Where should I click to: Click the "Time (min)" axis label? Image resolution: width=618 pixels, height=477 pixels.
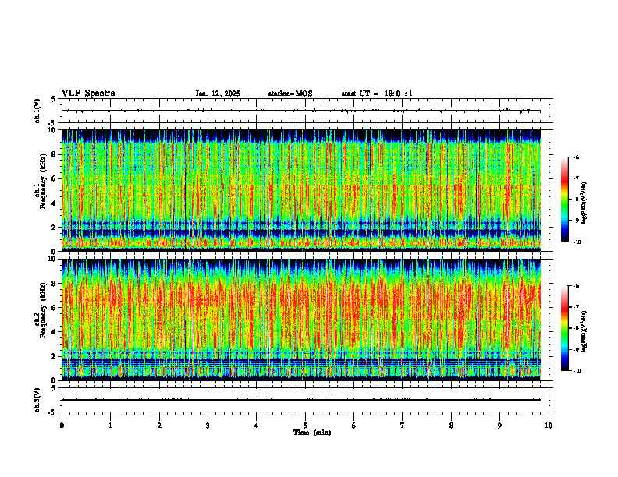coord(312,433)
